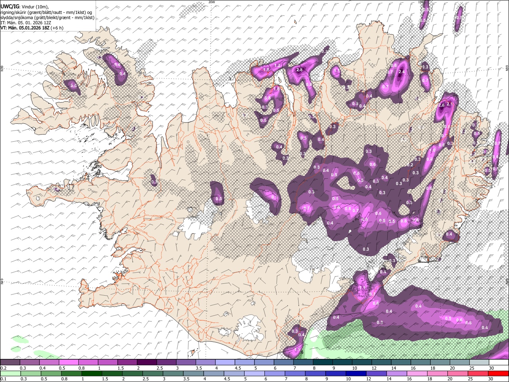Click the Vindur (10m) legend text
The image size is (509, 382).
tap(35, 7)
